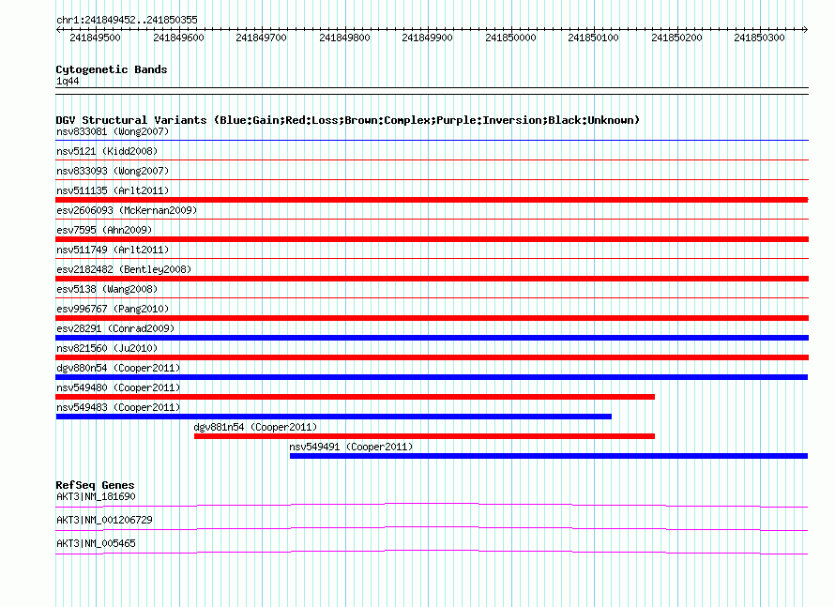Viewport: 835px width, 607px height.
Task: Click the 241849700 ruler coordinate
Action: [x=261, y=38]
